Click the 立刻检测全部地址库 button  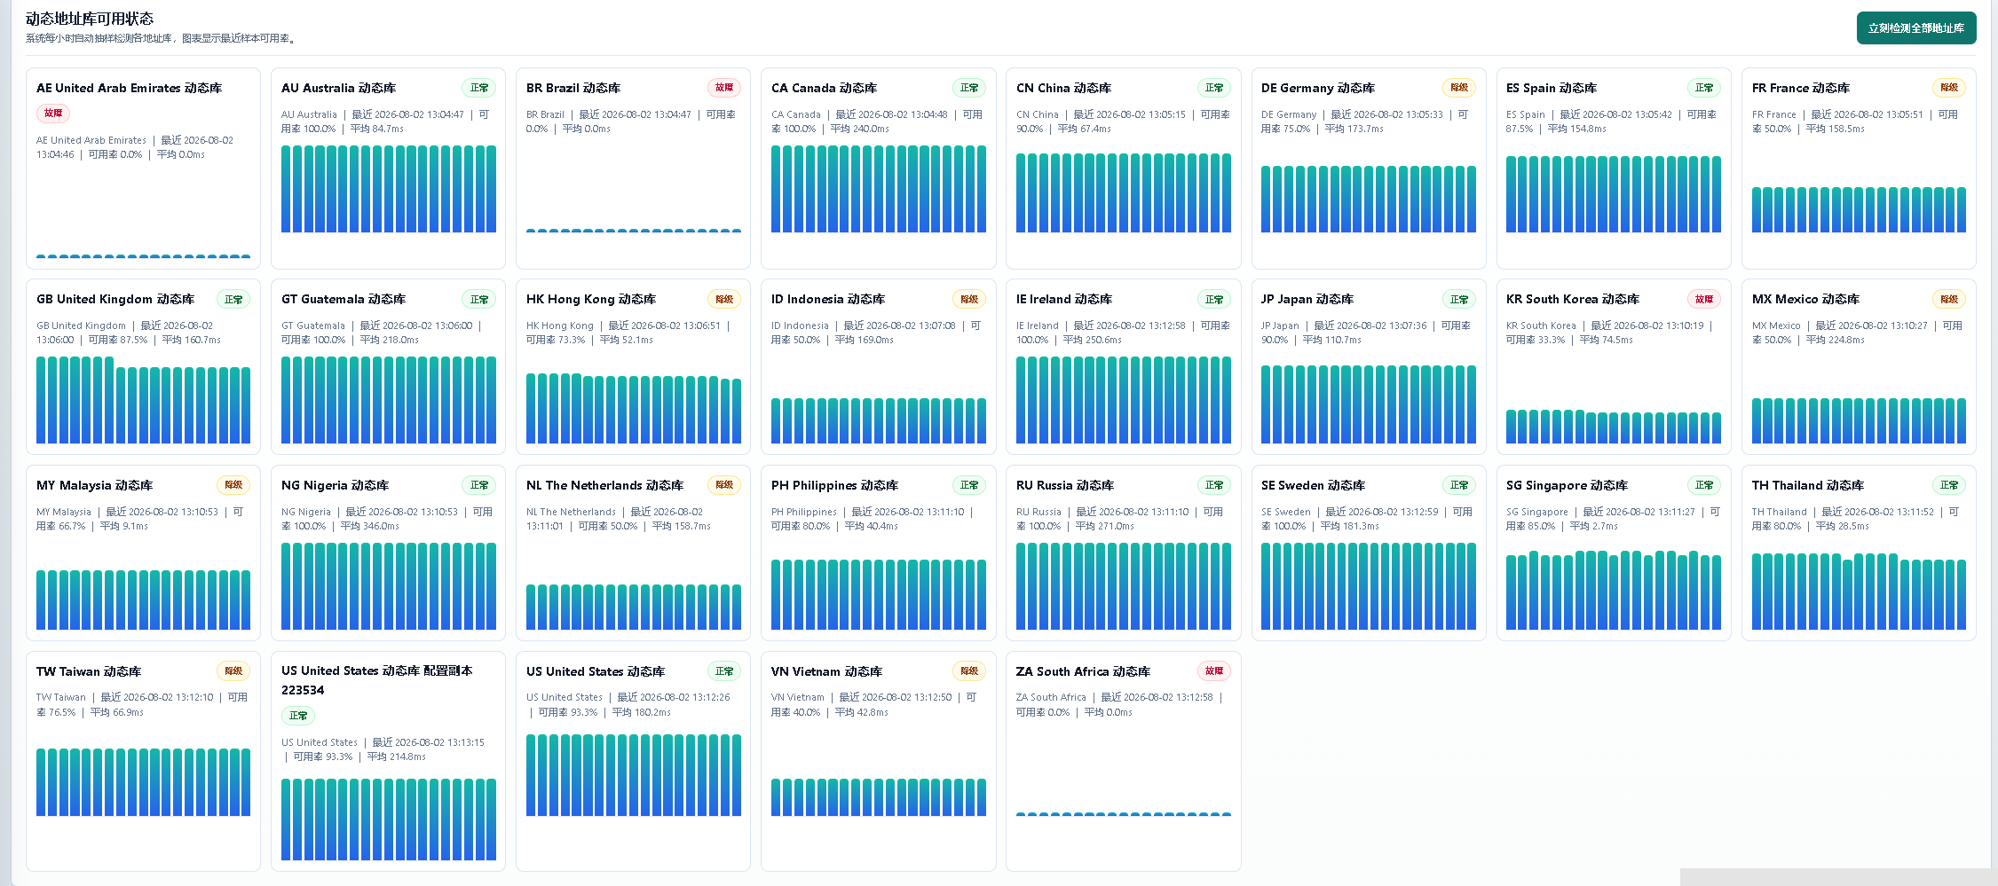click(x=1915, y=28)
